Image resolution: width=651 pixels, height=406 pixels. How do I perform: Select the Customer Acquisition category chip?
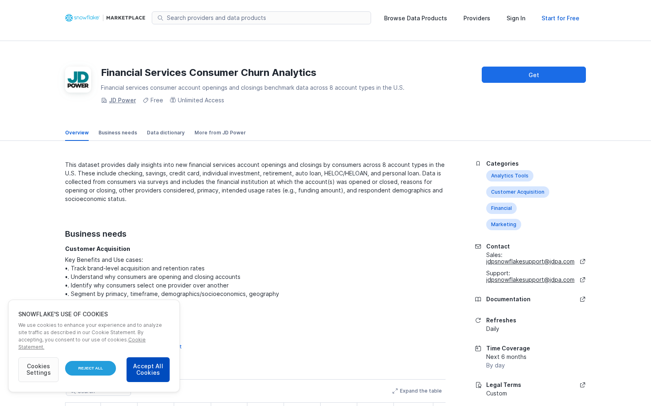click(x=518, y=192)
